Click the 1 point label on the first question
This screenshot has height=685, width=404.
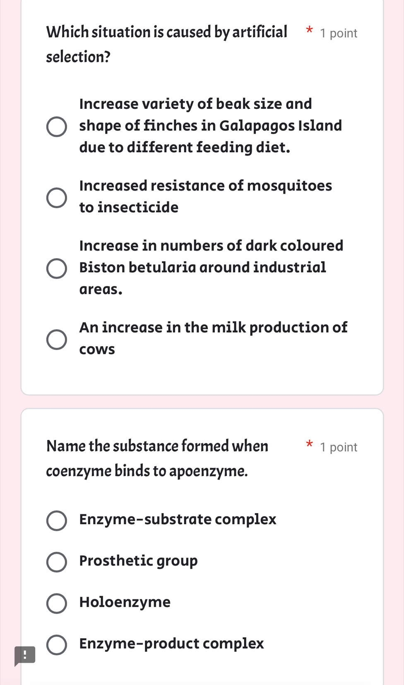point(338,33)
